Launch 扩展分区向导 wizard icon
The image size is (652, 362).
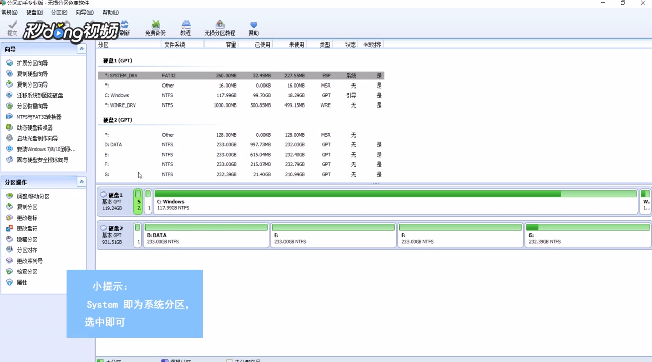[x=9, y=63]
